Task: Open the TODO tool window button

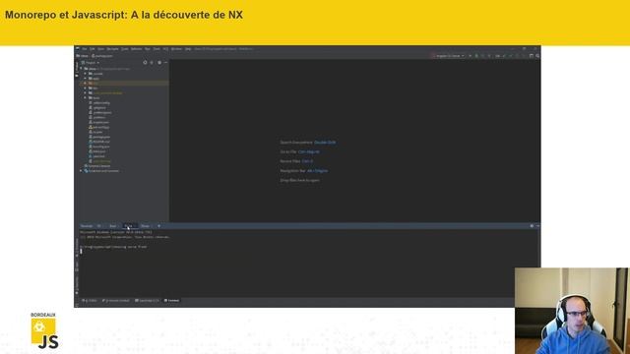Action: point(90,300)
